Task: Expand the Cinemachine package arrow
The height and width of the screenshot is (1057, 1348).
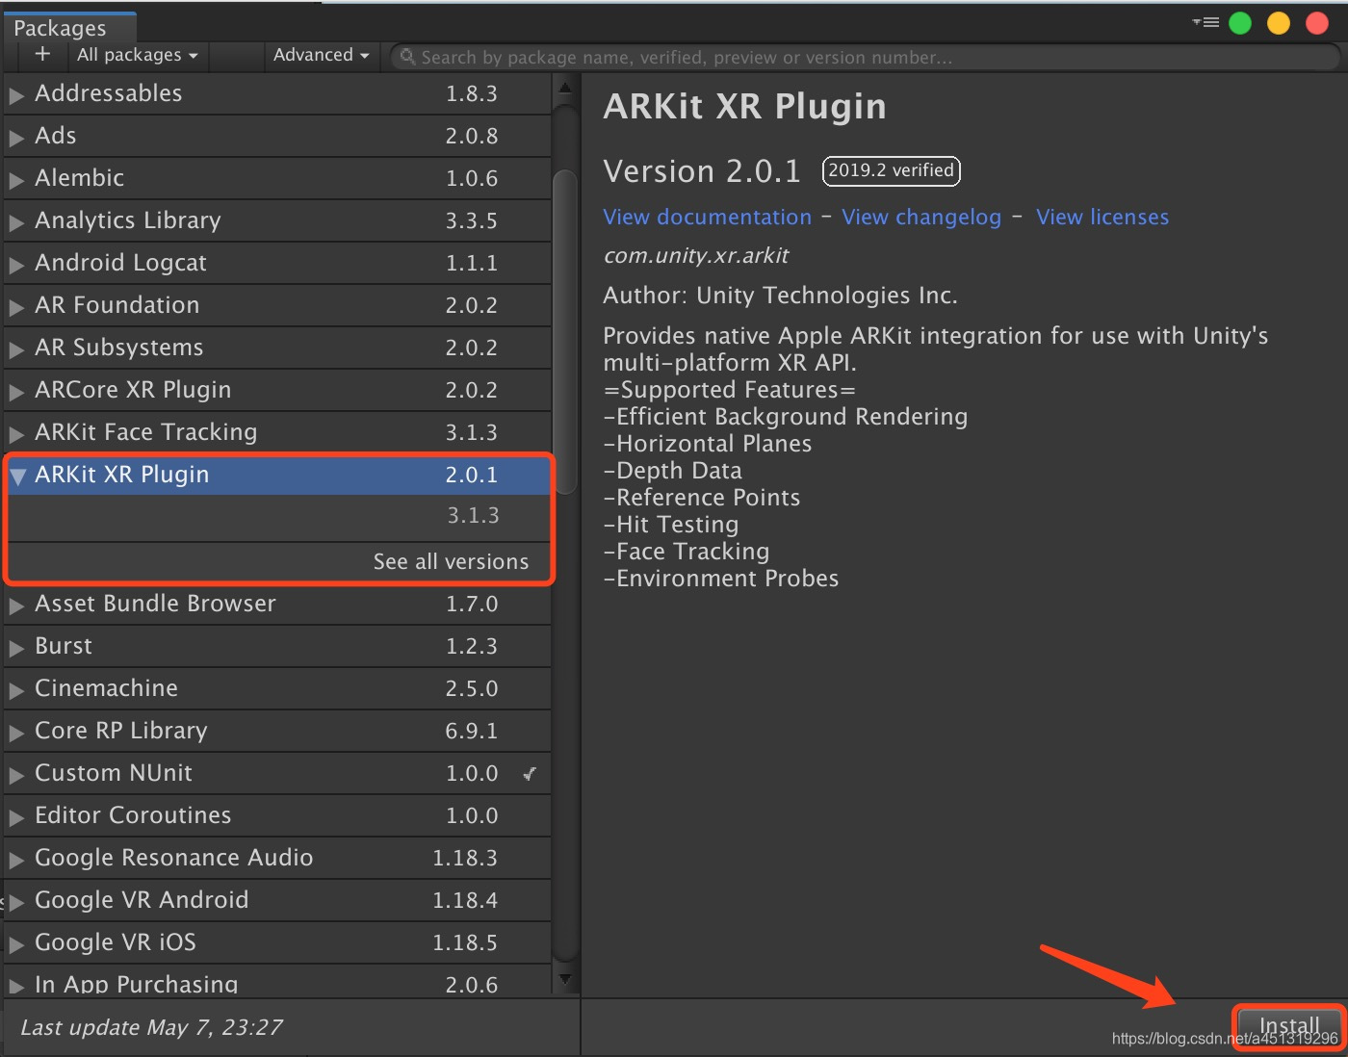Action: (16, 690)
